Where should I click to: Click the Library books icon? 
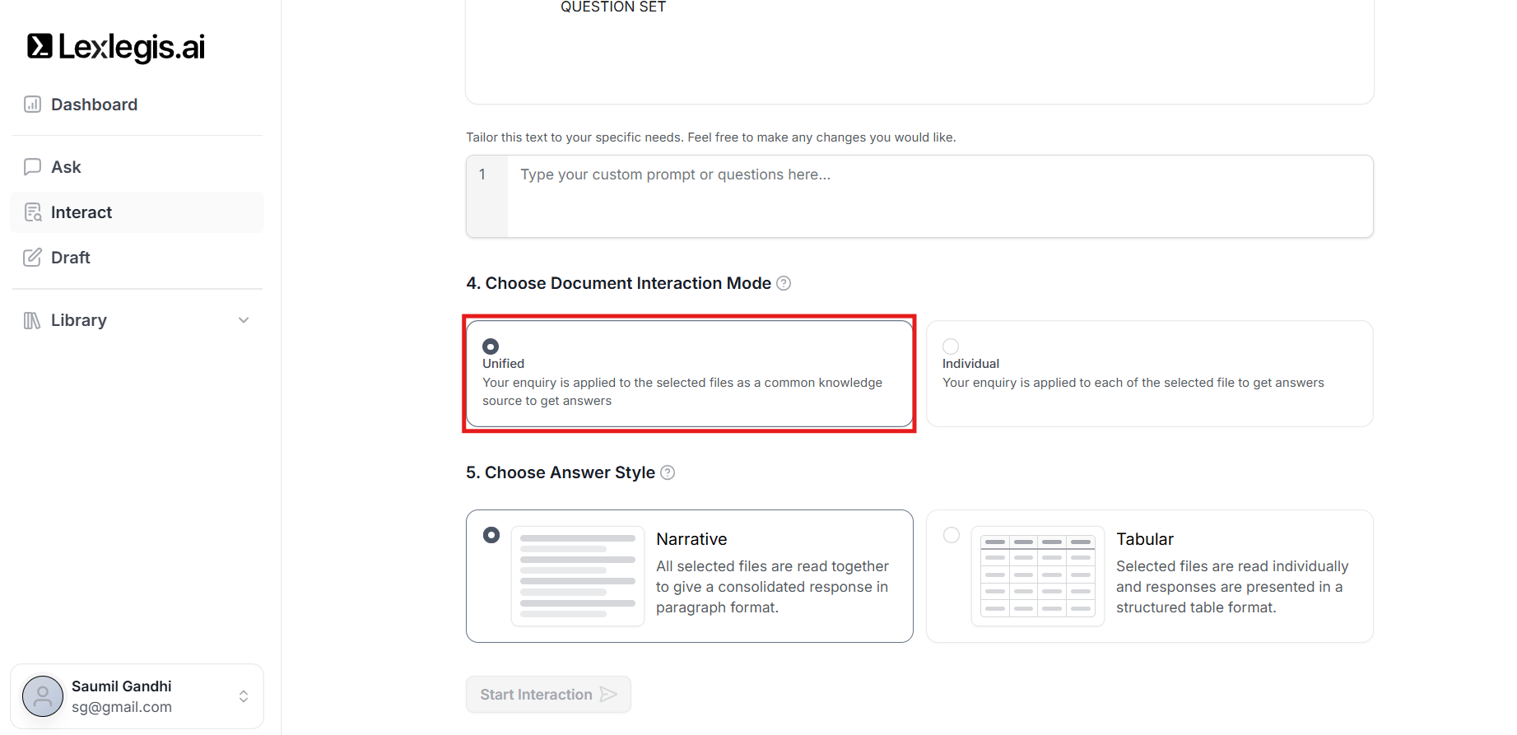point(32,320)
